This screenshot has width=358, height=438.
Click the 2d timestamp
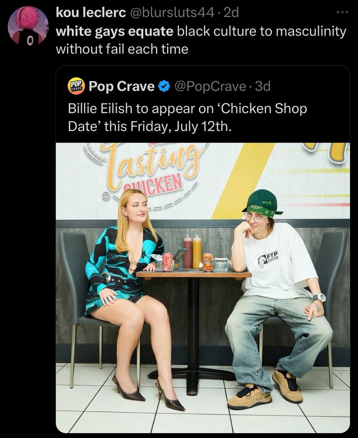(x=231, y=13)
